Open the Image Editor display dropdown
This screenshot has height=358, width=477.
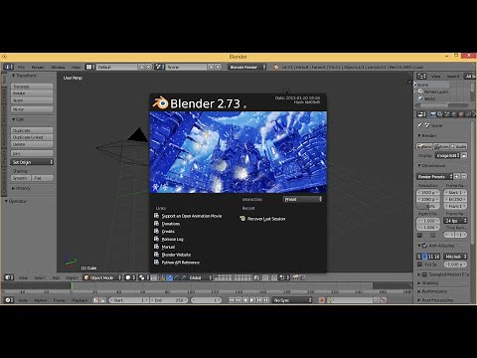coord(447,155)
